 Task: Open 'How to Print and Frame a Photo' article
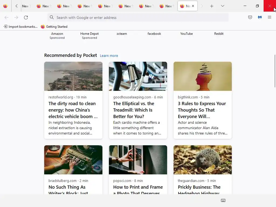tap(138, 190)
